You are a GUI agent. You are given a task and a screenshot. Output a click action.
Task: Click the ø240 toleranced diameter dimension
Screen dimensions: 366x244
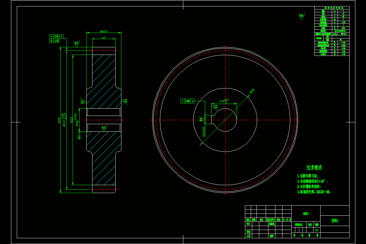[x=64, y=119]
